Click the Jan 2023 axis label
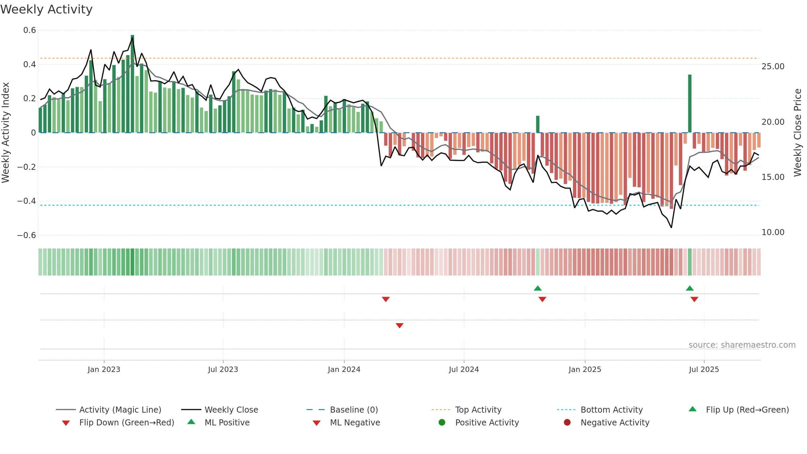 pos(104,369)
